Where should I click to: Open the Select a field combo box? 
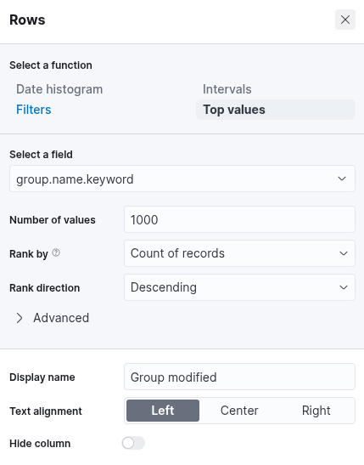(182, 179)
